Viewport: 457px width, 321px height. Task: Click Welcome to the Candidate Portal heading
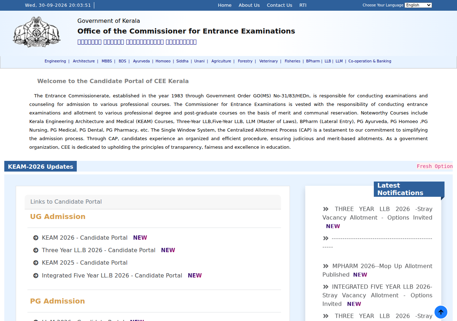[113, 81]
